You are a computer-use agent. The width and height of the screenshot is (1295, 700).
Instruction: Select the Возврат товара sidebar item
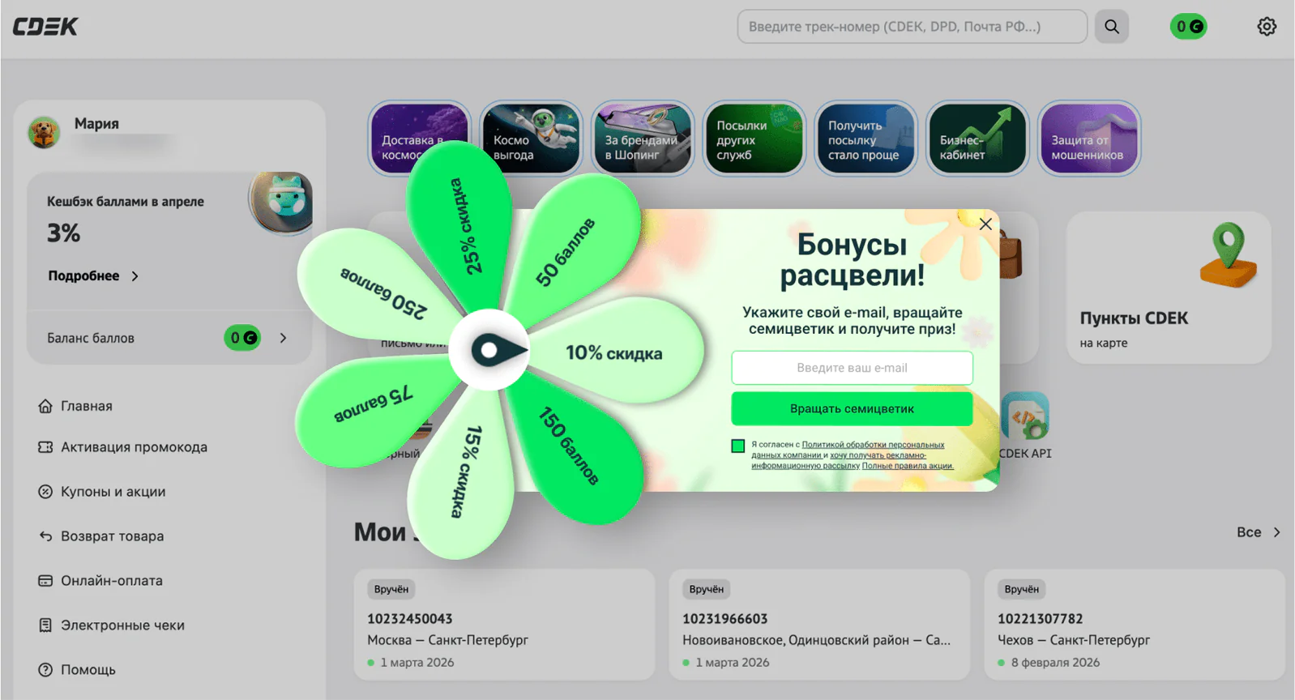[112, 536]
